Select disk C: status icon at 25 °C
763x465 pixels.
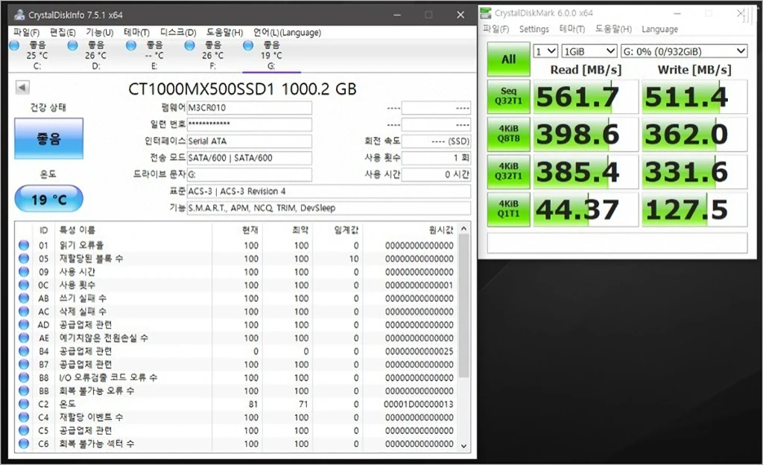(15, 45)
